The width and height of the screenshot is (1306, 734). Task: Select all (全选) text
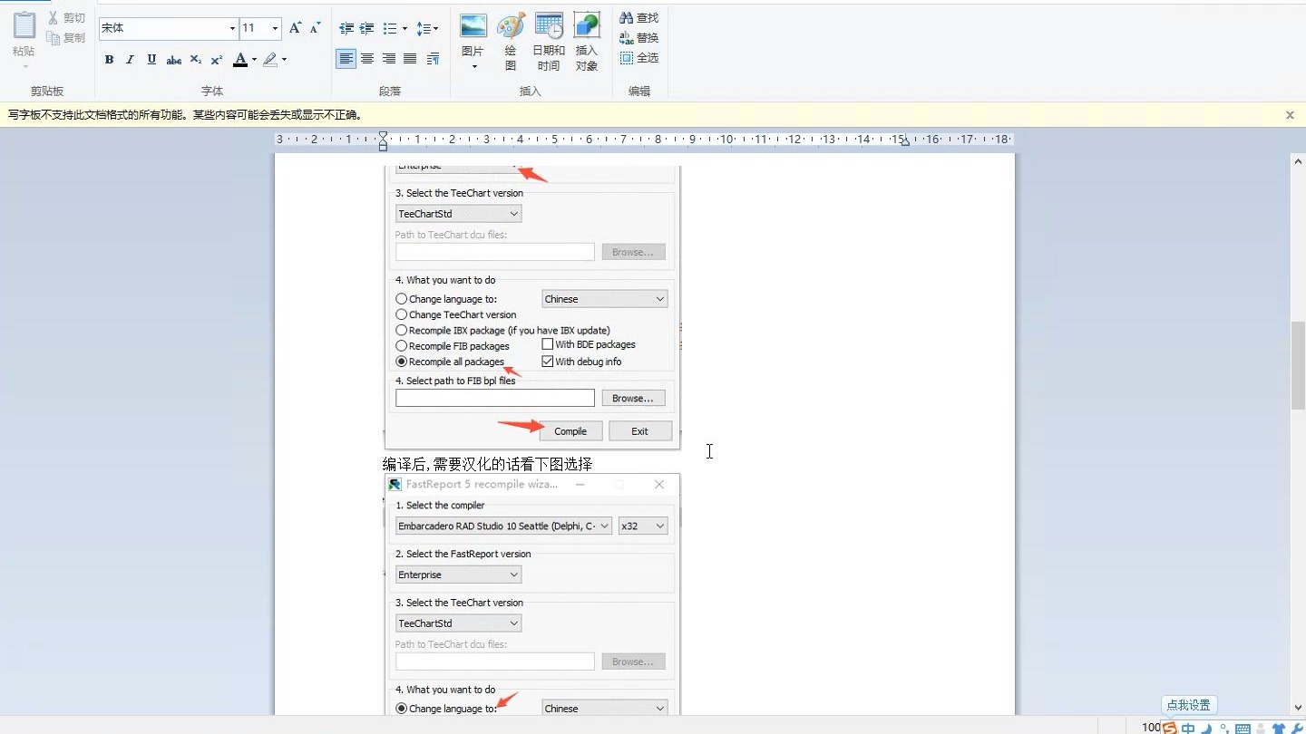[639, 58]
